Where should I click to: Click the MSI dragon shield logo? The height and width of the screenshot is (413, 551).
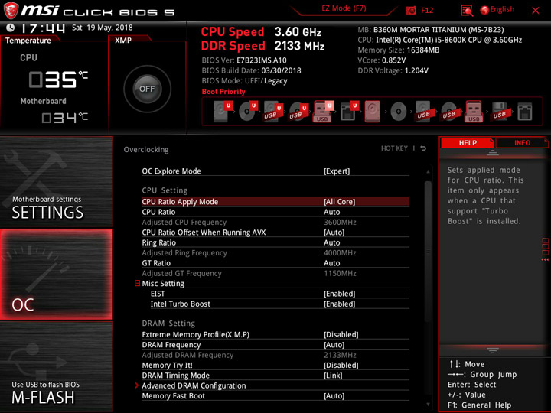click(x=11, y=10)
